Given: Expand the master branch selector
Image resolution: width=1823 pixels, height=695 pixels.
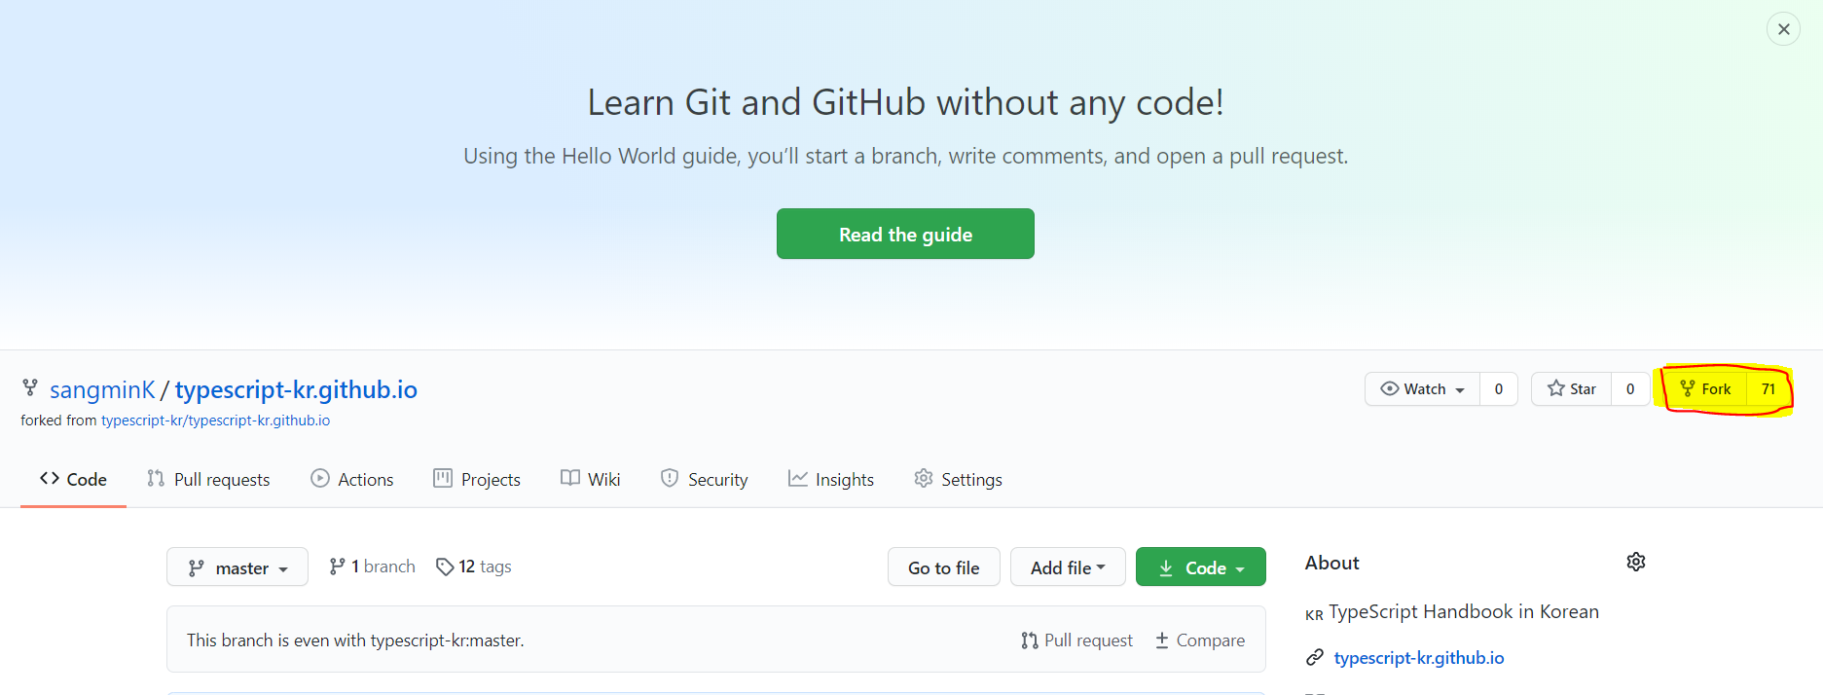Looking at the screenshot, I should click(237, 567).
